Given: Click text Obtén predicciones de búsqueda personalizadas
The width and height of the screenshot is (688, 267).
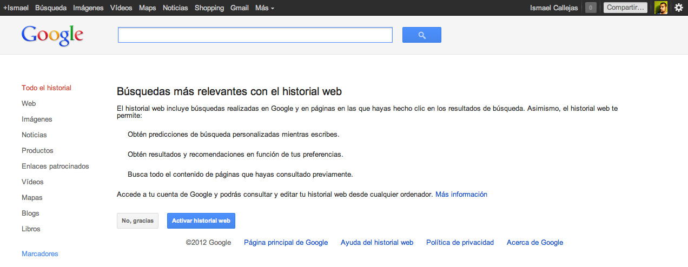Looking at the screenshot, I should 234,135.
